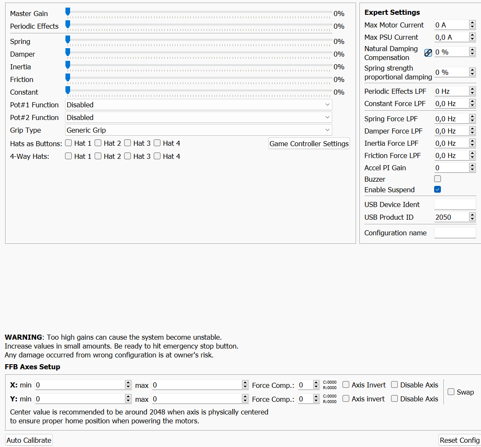Screen dimensions: 481x447
Task: Decrease Y min value with down arrow
Action: 128,401
